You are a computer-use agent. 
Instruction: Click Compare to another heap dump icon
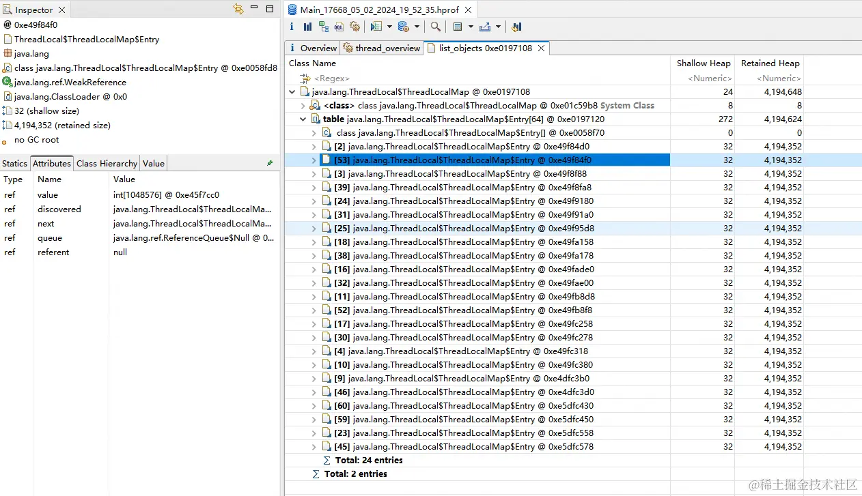click(516, 27)
